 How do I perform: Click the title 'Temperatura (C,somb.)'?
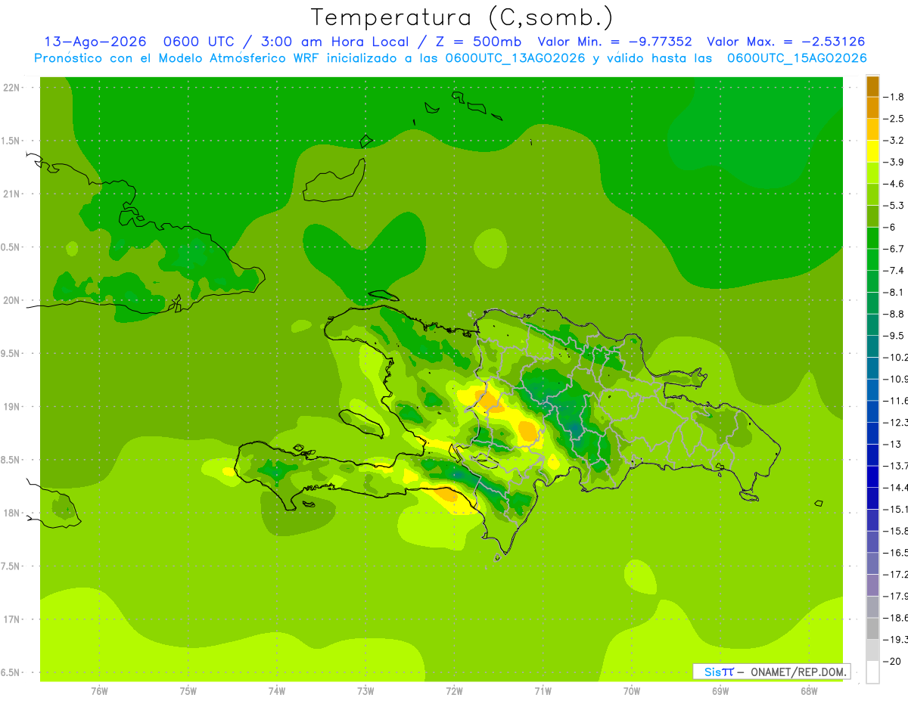pos(462,17)
